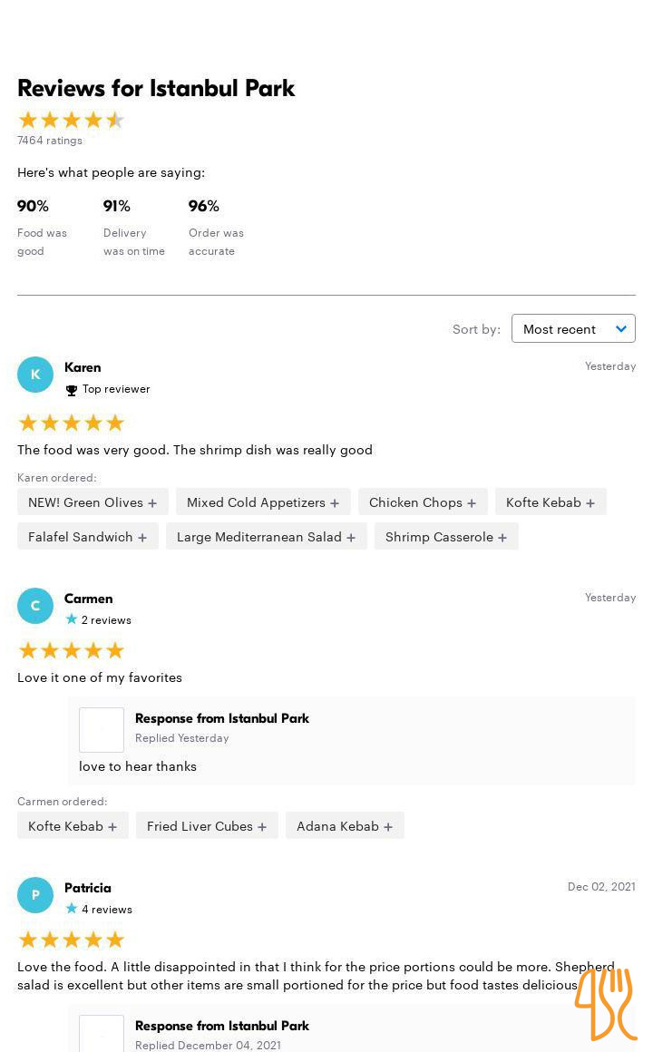Add Chicken Chops from Karen's order
Viewport: 653px width, 1052px height.
[x=423, y=502]
